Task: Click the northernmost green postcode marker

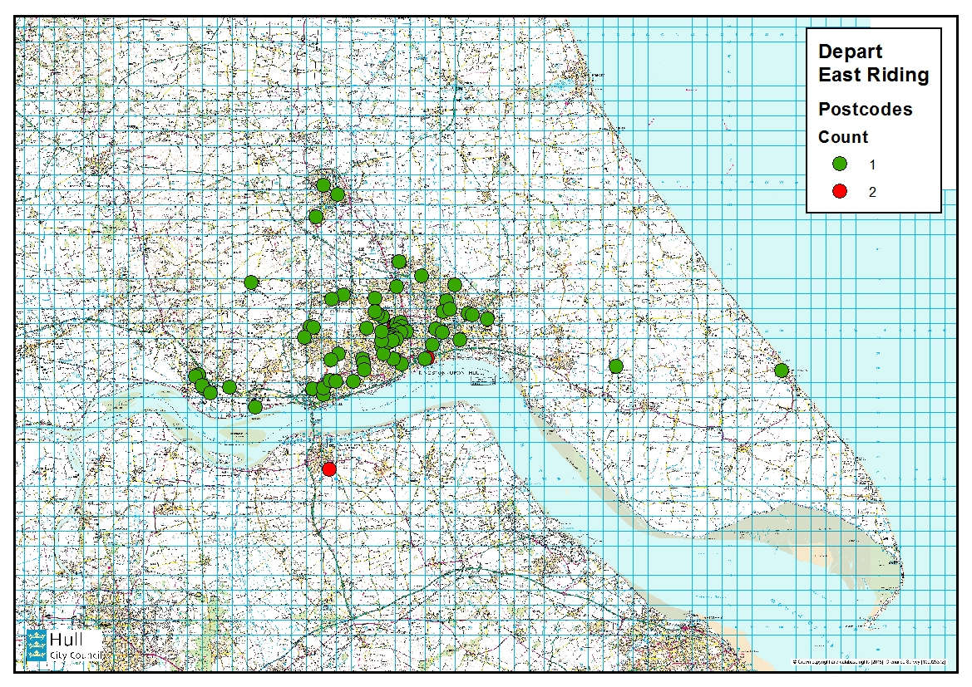Action: pyautogui.click(x=323, y=184)
